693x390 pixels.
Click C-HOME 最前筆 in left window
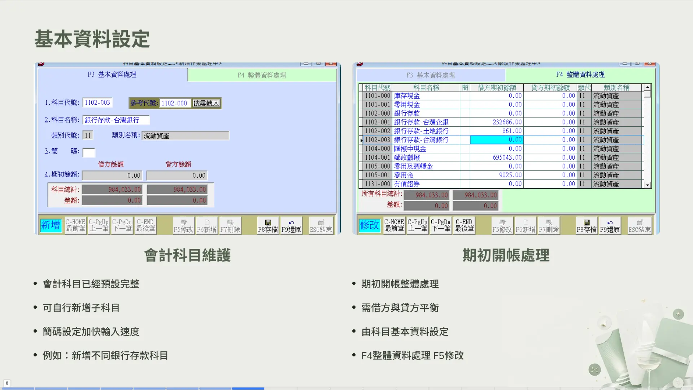pos(75,225)
